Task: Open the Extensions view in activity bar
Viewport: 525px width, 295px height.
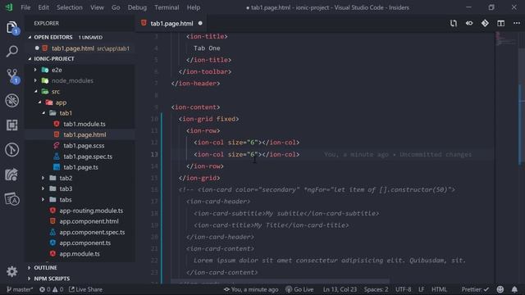Action: click(12, 125)
